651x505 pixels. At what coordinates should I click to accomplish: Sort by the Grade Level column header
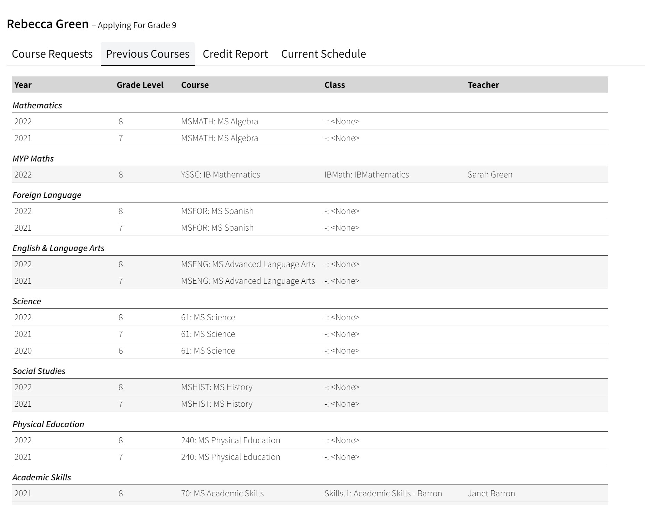pyautogui.click(x=140, y=85)
